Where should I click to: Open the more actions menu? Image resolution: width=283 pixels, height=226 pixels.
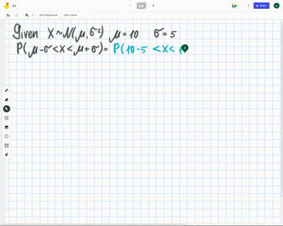248,6
